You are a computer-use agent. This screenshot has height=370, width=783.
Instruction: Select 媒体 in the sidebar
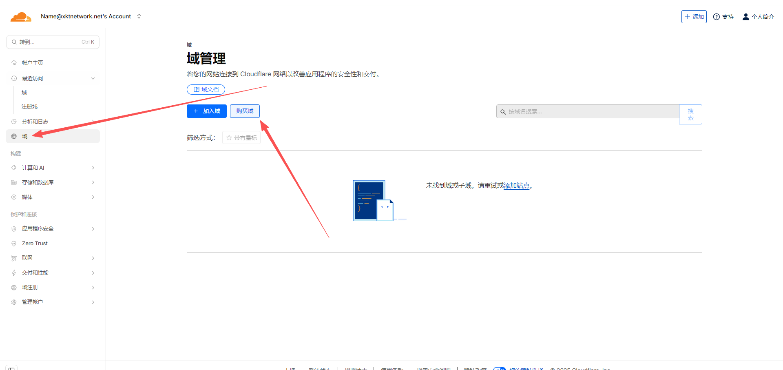tap(27, 197)
